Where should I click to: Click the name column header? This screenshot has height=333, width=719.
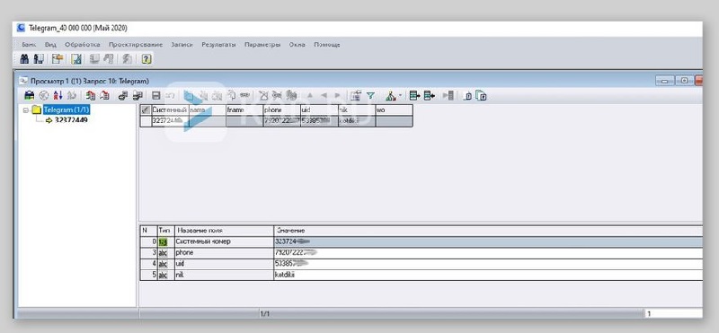208,110
